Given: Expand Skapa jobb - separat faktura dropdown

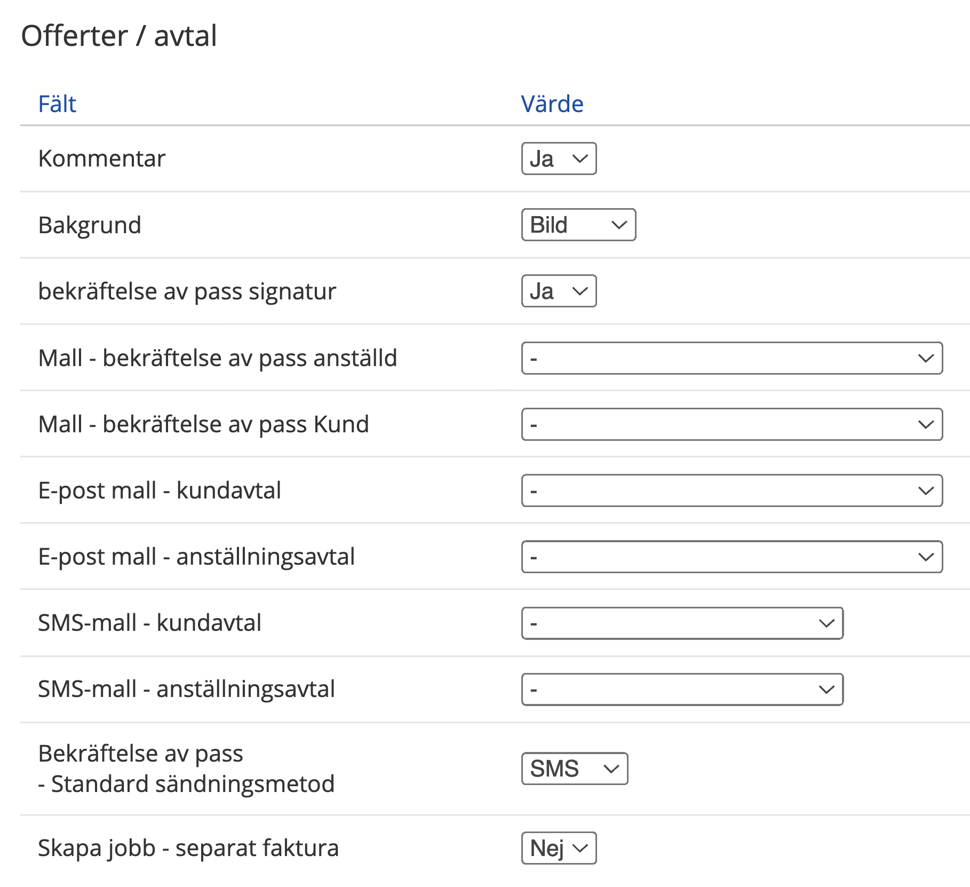Looking at the screenshot, I should tap(559, 848).
